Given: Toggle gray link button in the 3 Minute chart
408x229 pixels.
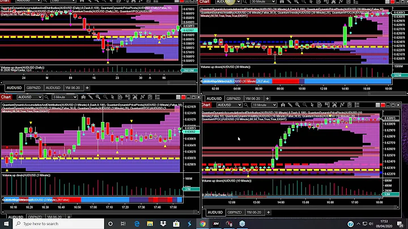Looking at the screenshot, I should [178, 97].
